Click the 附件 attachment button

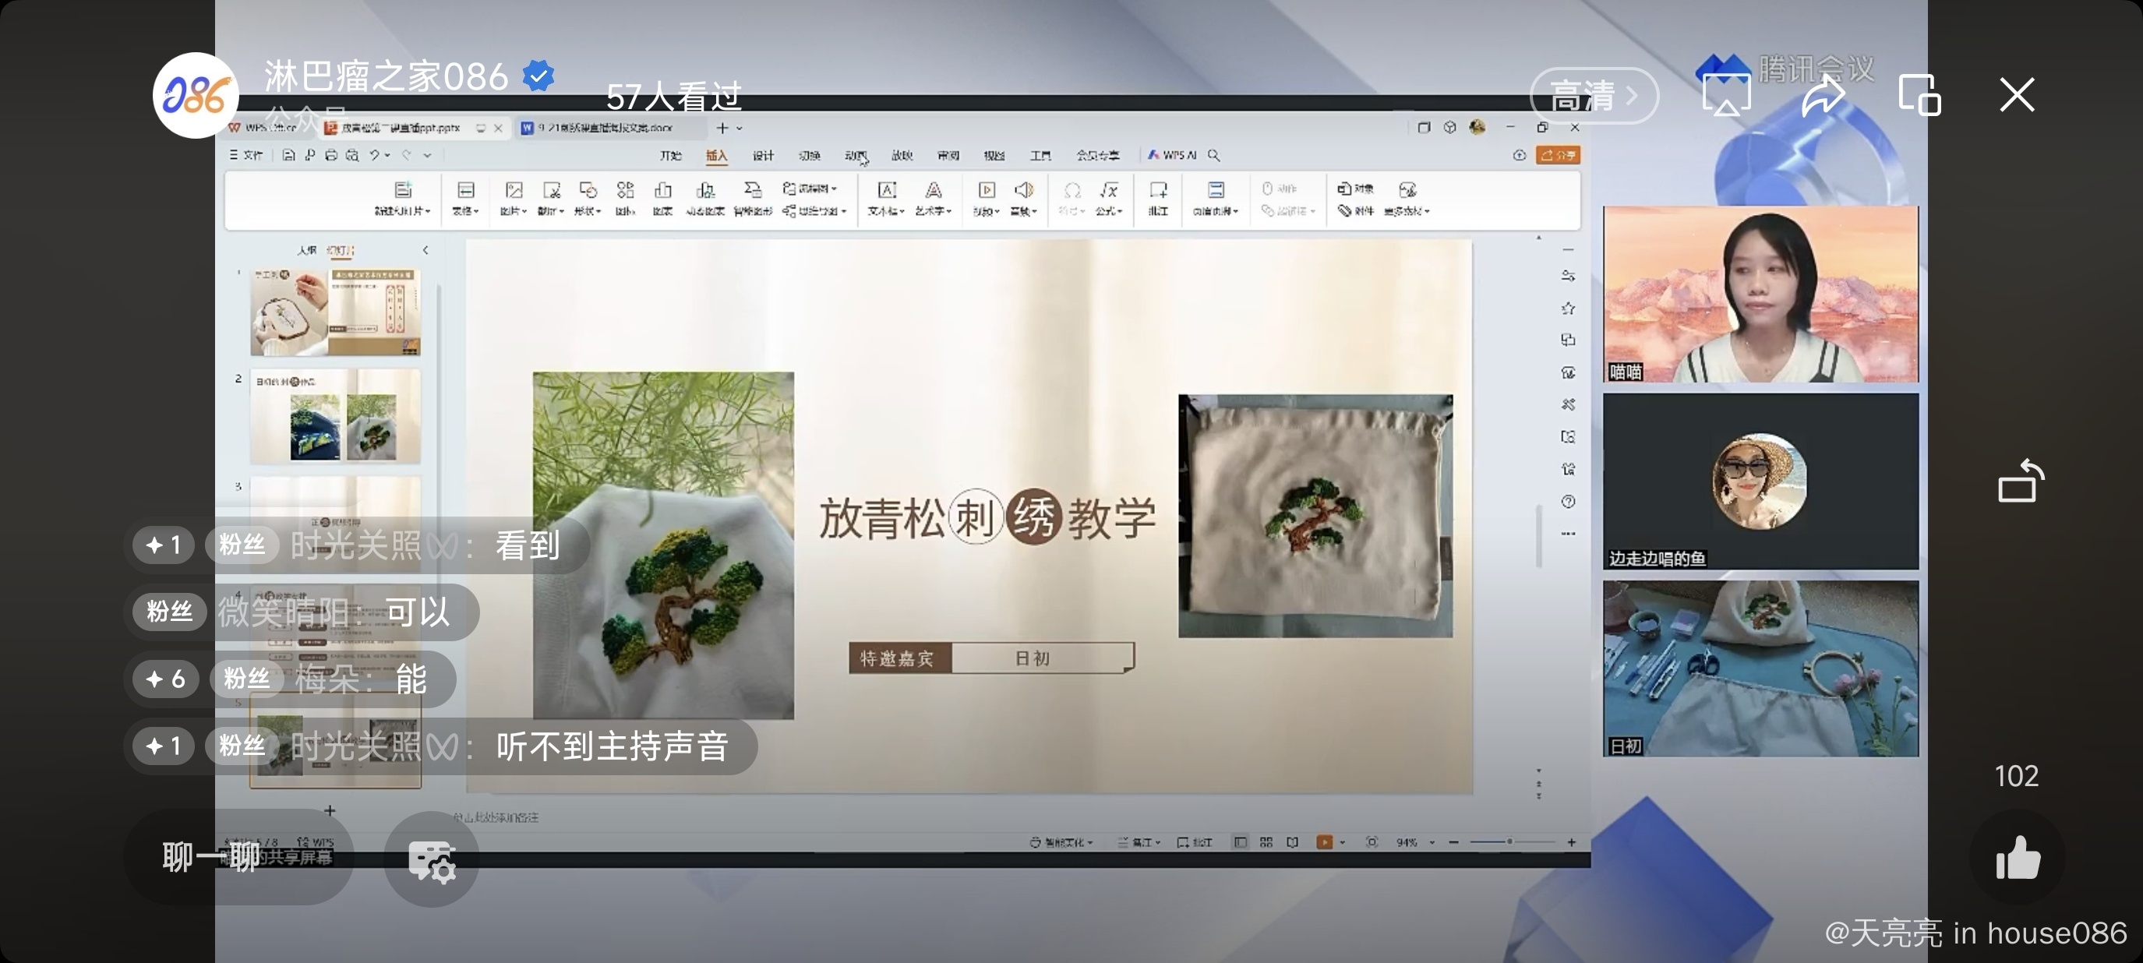tap(1355, 211)
